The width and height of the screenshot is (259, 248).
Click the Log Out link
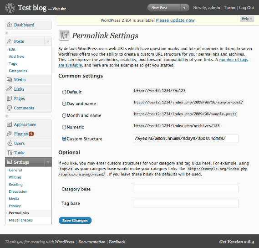tap(247, 8)
